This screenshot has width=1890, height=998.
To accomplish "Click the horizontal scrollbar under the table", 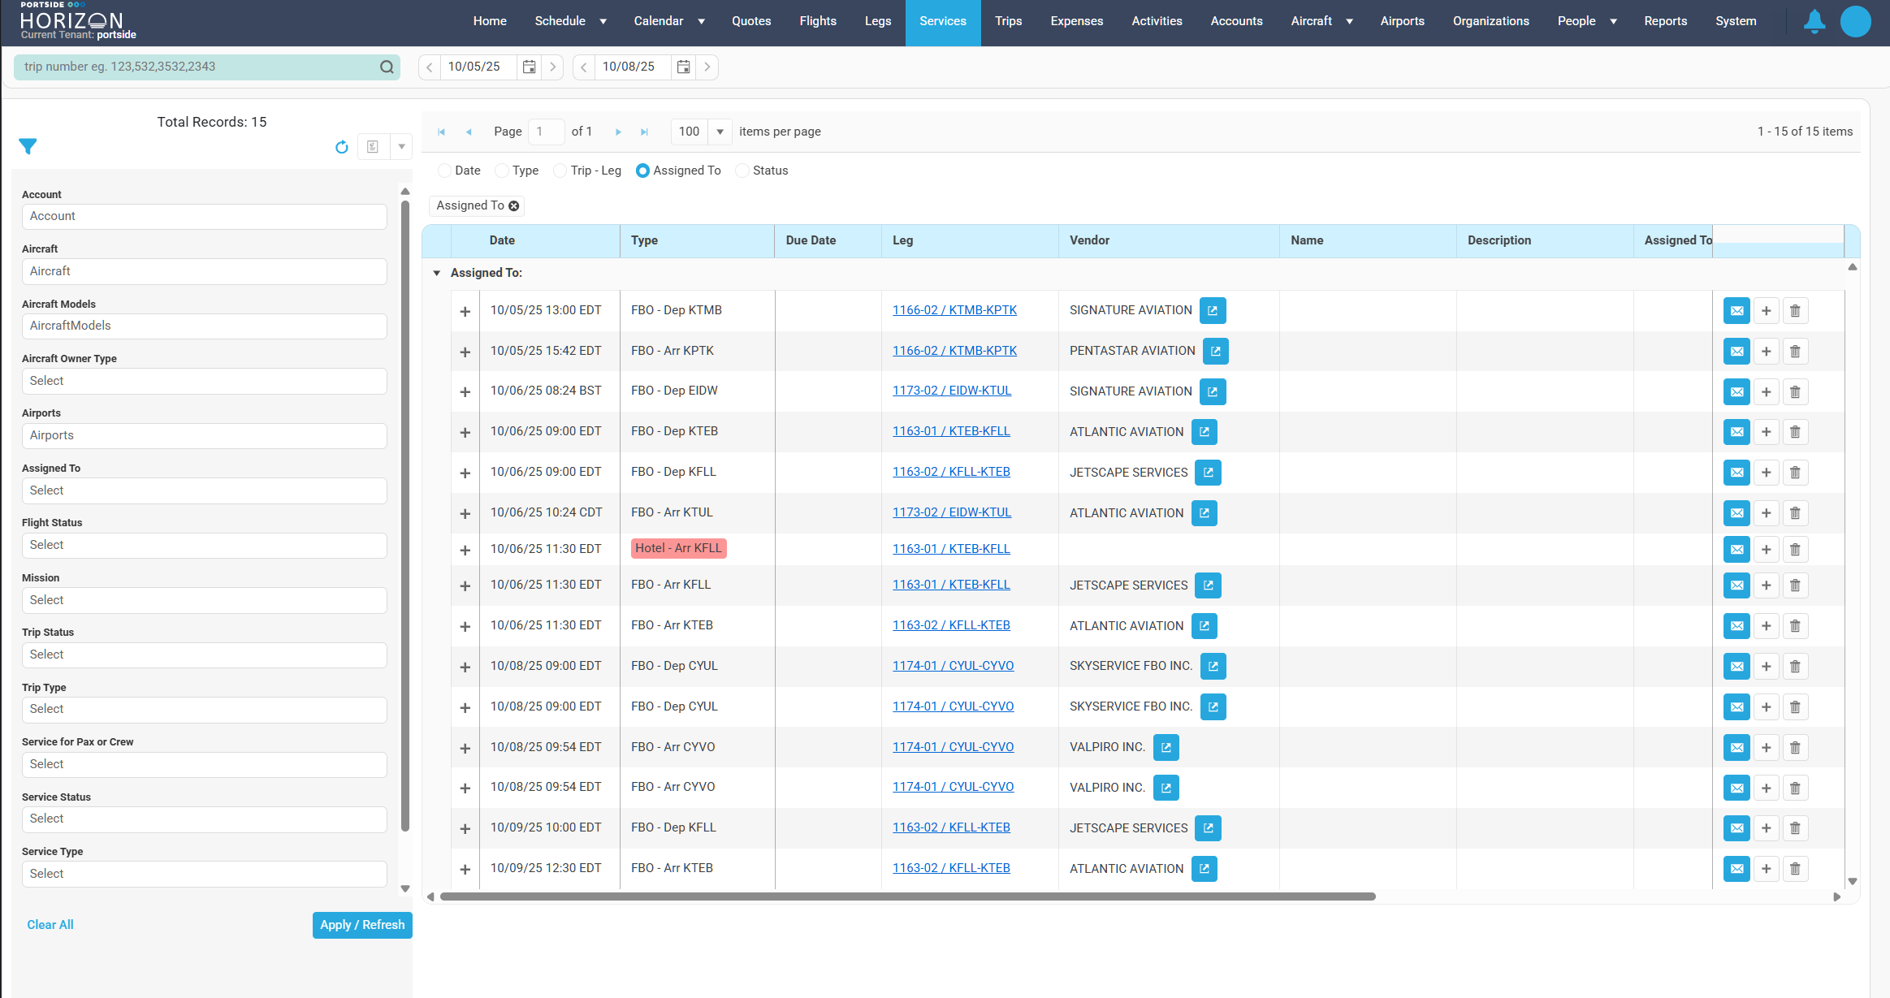I will [907, 896].
